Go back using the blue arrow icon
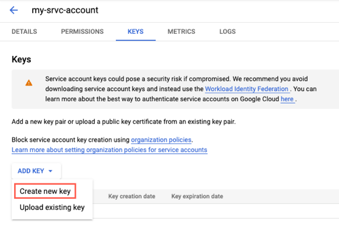The width and height of the screenshot is (339, 226). coord(14,10)
